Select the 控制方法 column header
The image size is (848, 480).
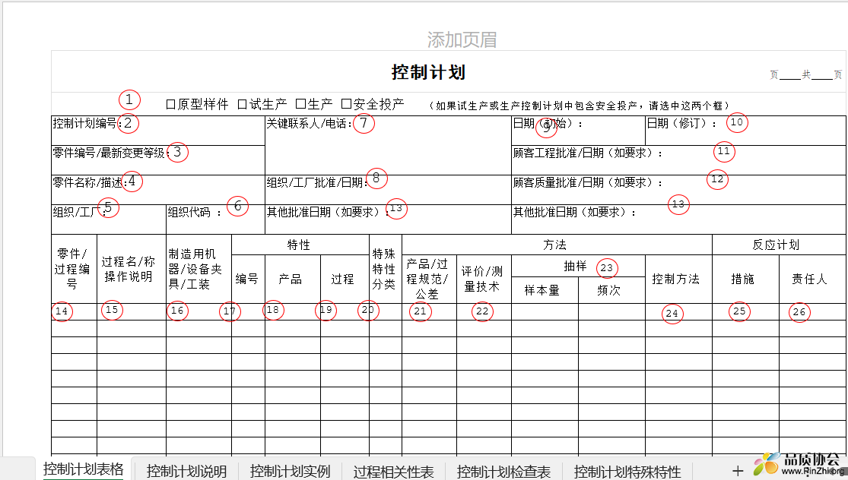[x=678, y=279]
